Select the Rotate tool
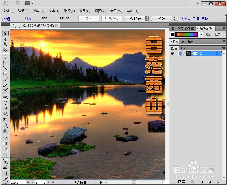The width and height of the screenshot is (227, 185). pyautogui.click(x=5, y=103)
